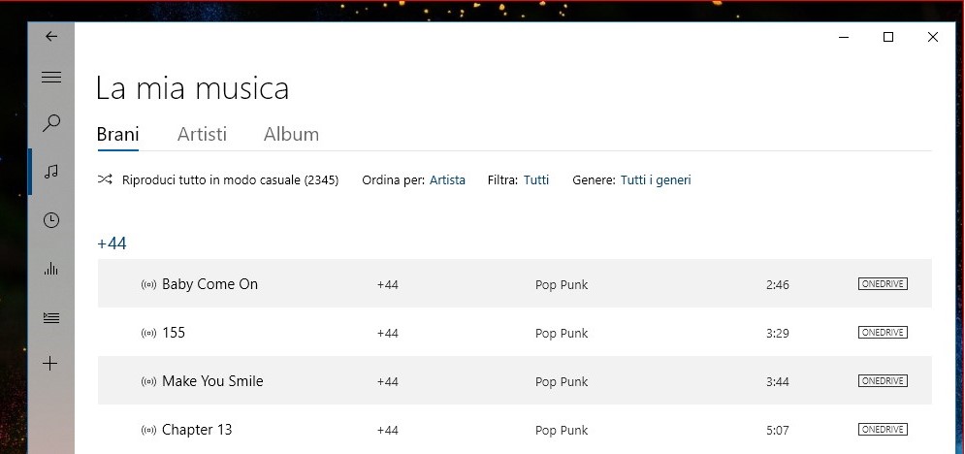Jump to the +44 artist group header
Viewport: 965px width, 454px height.
pos(112,243)
